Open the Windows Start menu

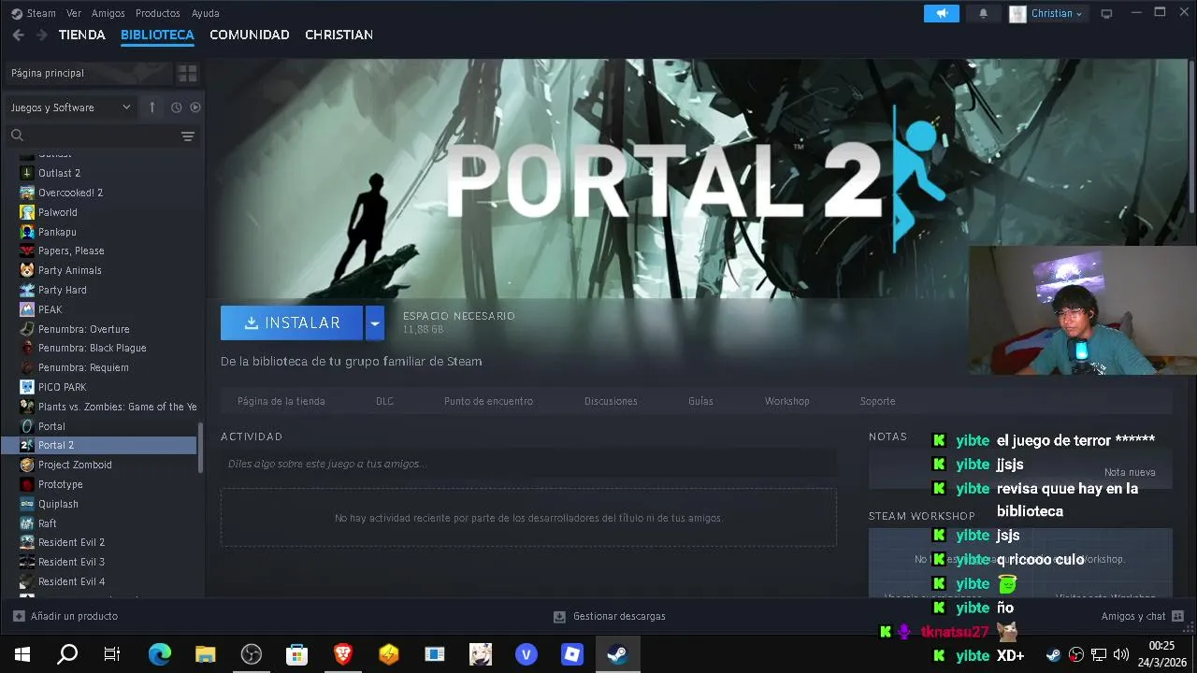point(22,654)
